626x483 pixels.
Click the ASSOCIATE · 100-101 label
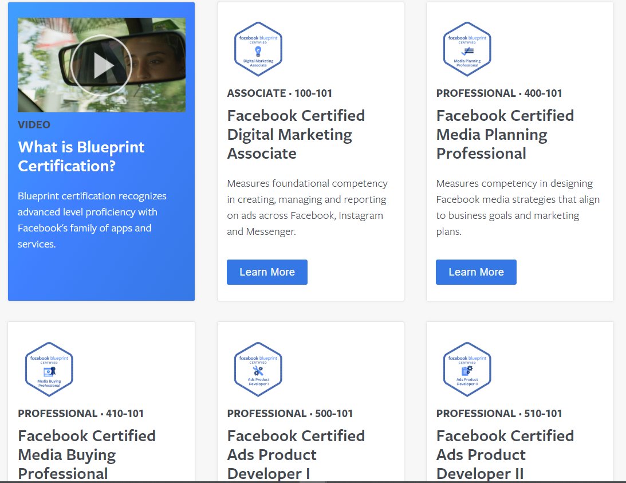coord(279,93)
